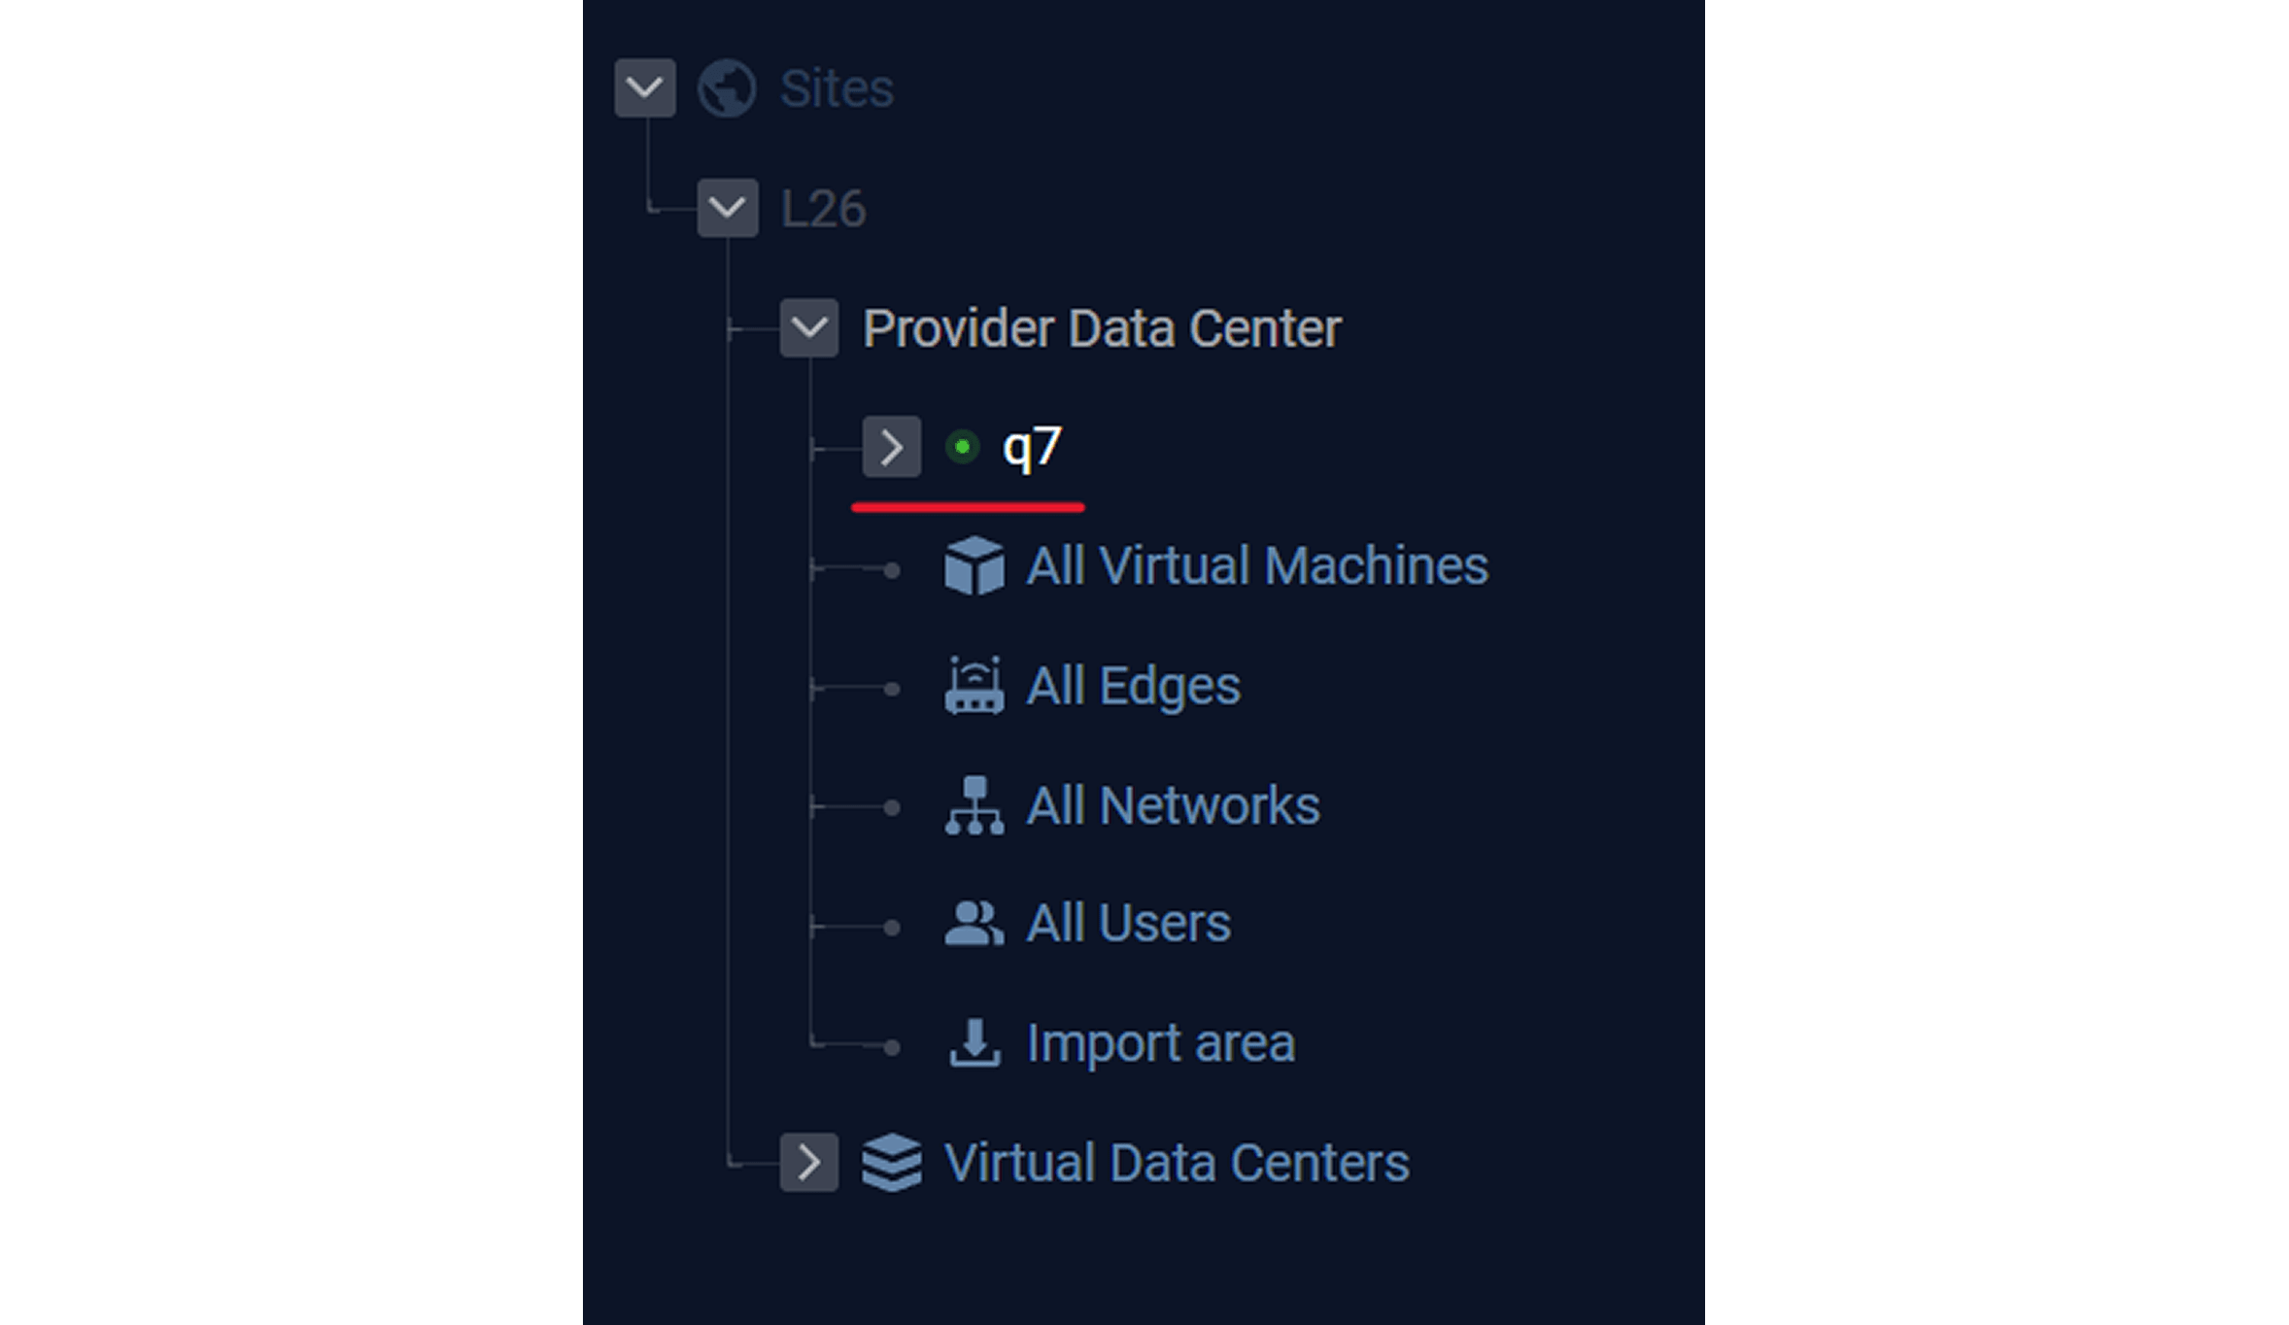Select the Provider Data Center label
The width and height of the screenshot is (2289, 1325).
point(1102,327)
